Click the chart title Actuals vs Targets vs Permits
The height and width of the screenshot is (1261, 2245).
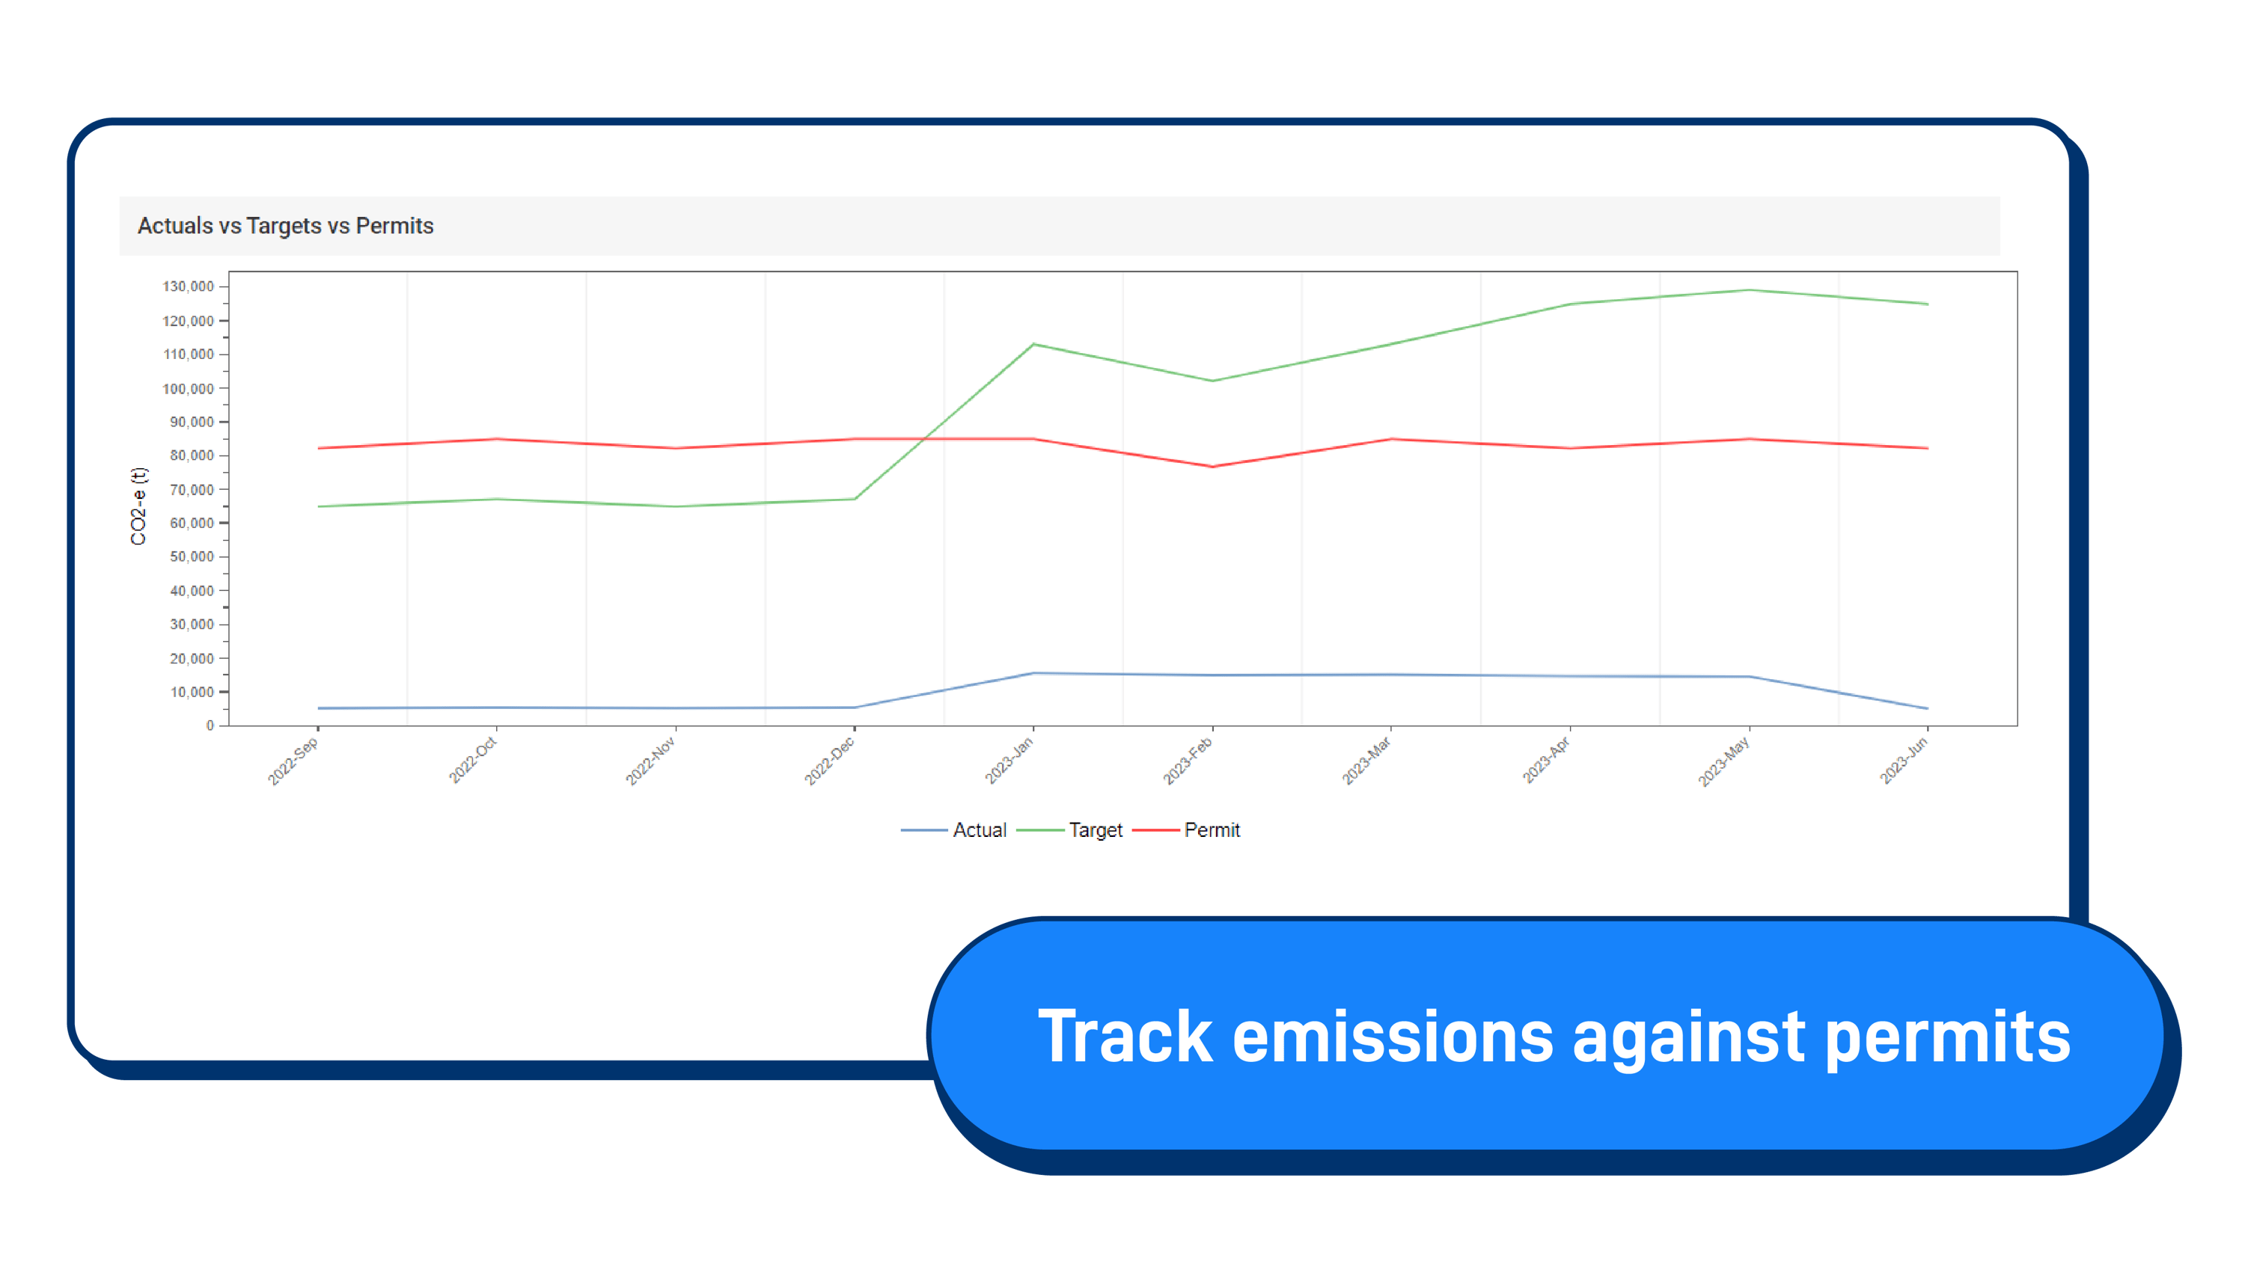pos(285,226)
